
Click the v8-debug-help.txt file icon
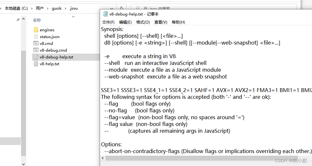36,57
